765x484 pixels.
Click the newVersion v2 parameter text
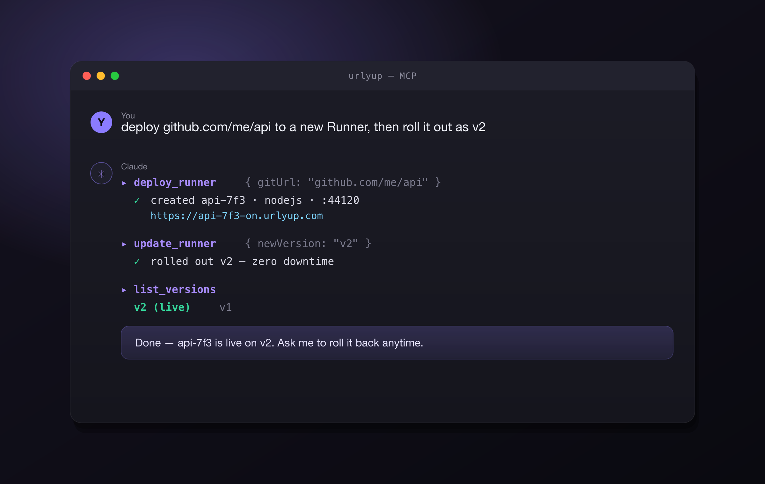(x=308, y=244)
